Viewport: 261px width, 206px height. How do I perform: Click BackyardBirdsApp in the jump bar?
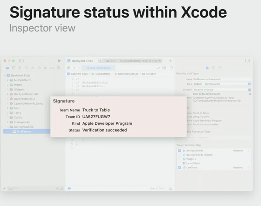coord(127,74)
